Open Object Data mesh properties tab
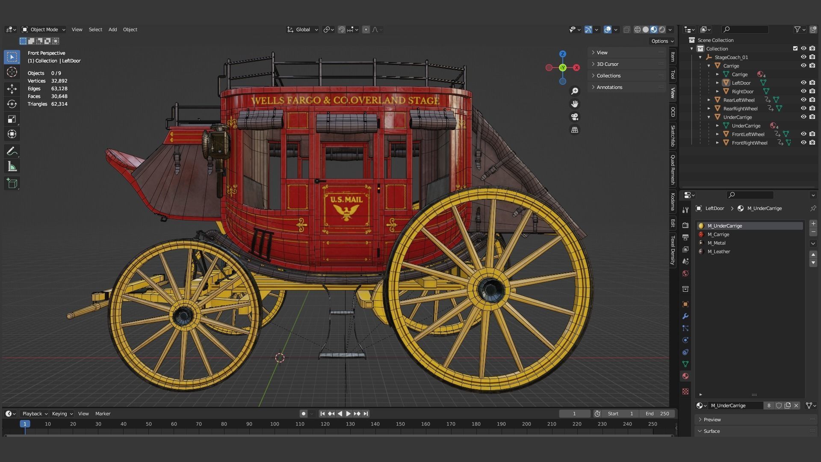 (x=685, y=364)
